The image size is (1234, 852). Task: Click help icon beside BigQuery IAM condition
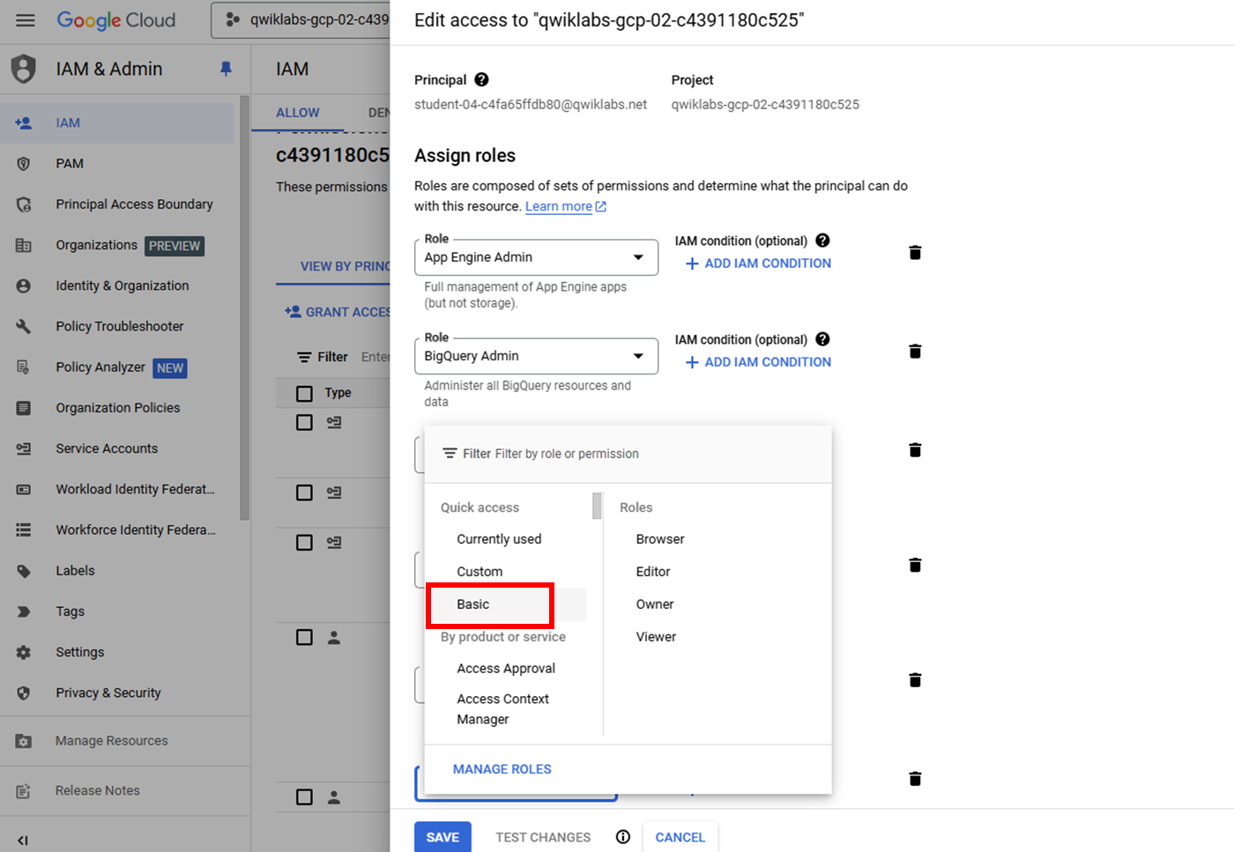coord(822,339)
